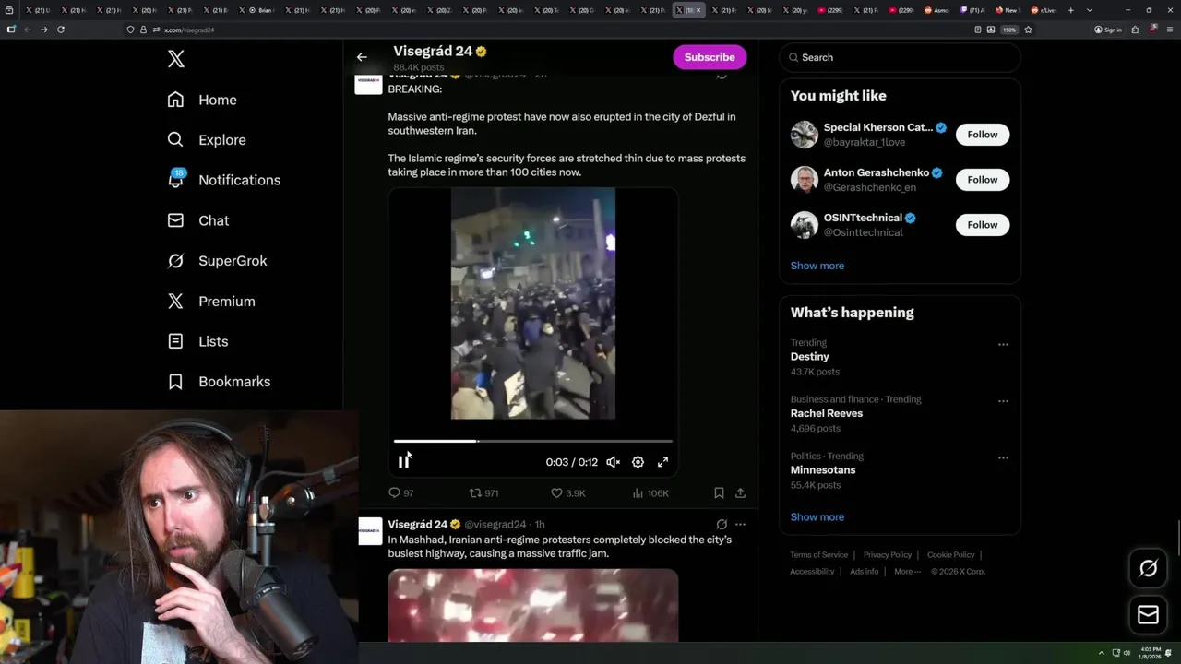Repost the Dezful post with 971 reposts
This screenshot has width=1181, height=664.
click(x=483, y=493)
